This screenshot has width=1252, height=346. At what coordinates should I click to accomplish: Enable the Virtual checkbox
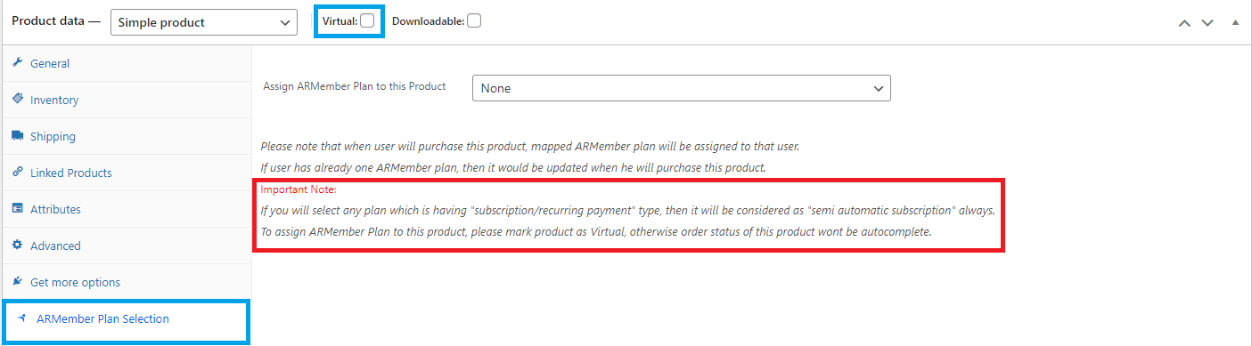[367, 21]
